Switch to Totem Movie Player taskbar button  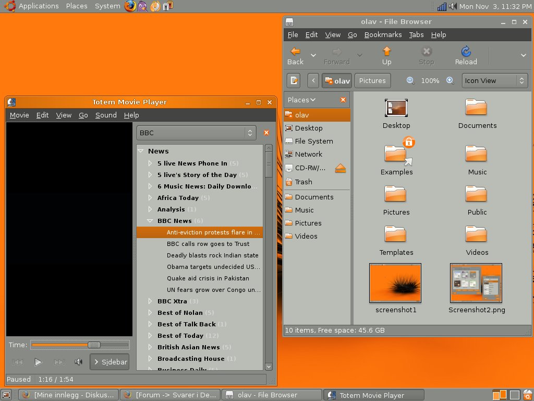pyautogui.click(x=373, y=395)
